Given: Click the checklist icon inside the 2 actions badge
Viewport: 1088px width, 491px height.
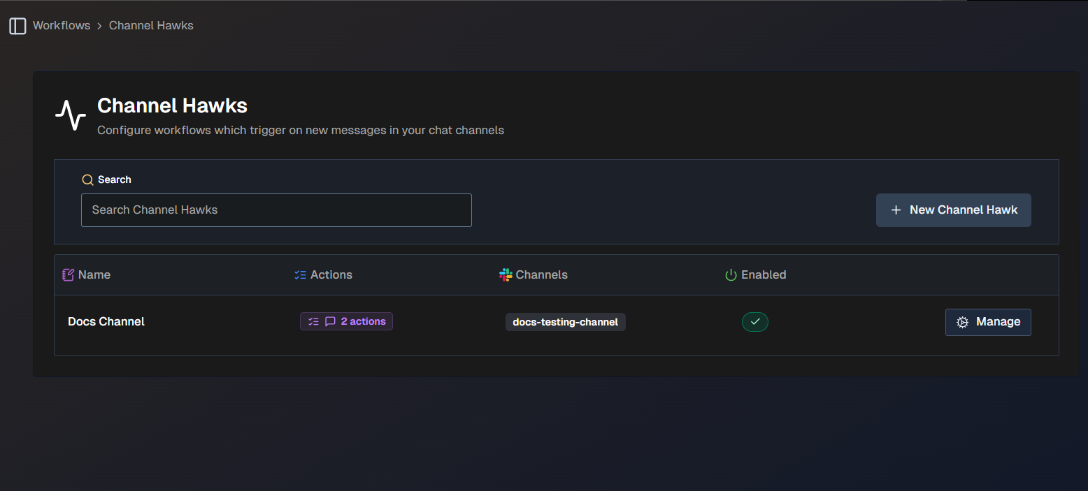Looking at the screenshot, I should click(x=313, y=321).
